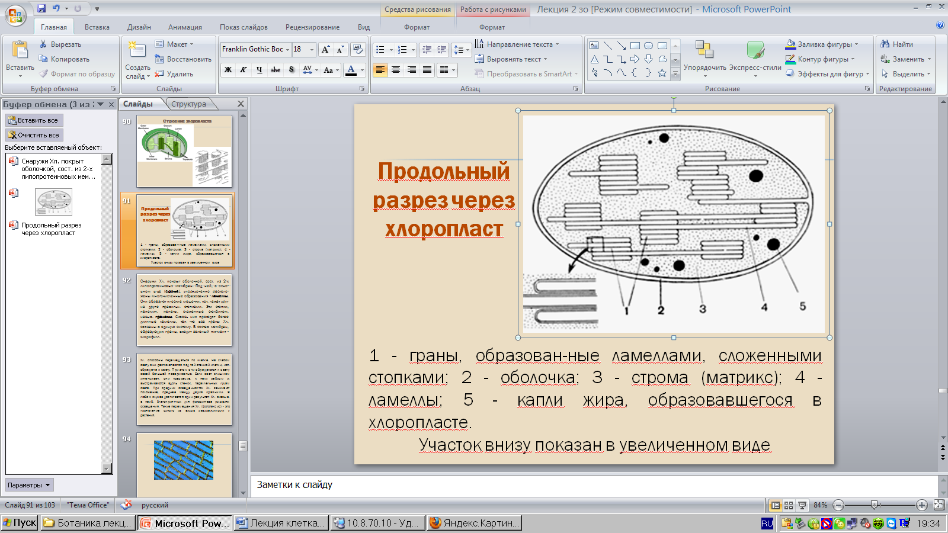
Task: Click Восстановить slide reset
Action: (x=183, y=59)
